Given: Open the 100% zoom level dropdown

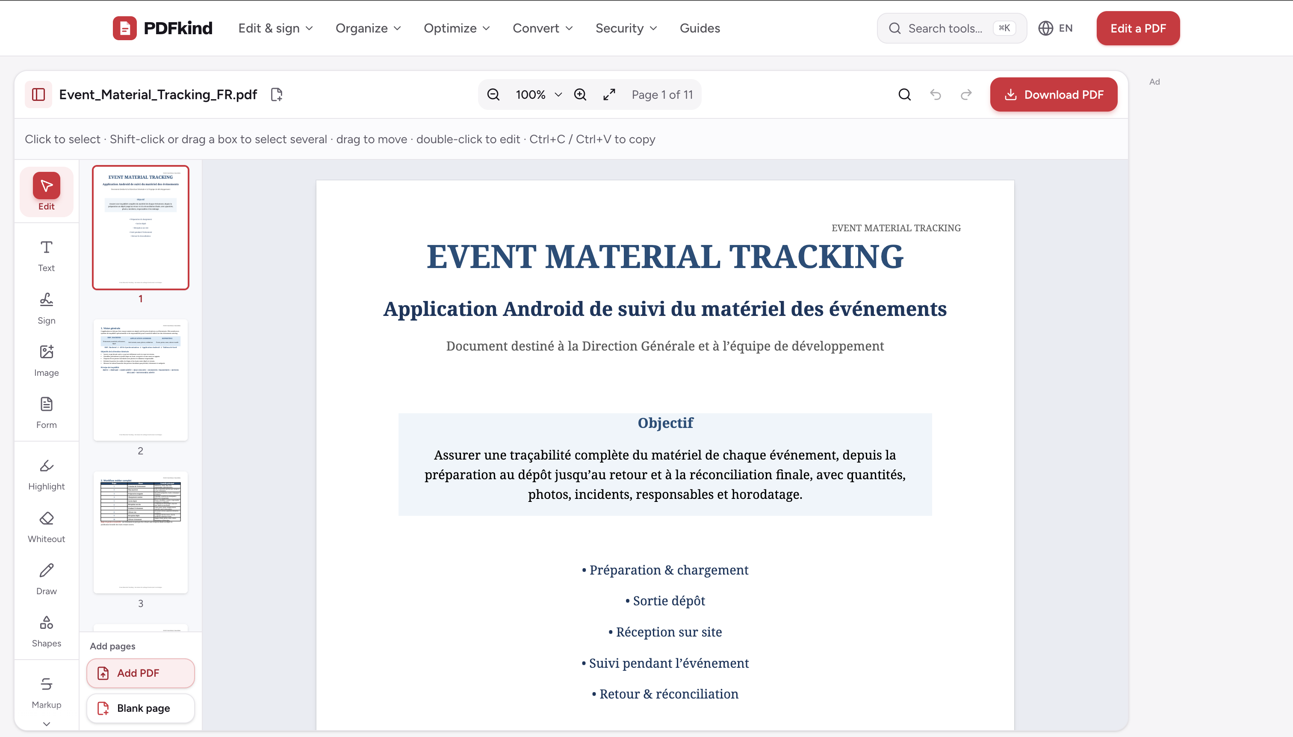Looking at the screenshot, I should pyautogui.click(x=538, y=94).
